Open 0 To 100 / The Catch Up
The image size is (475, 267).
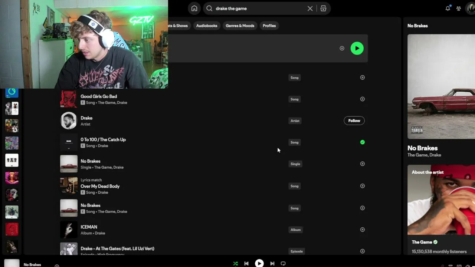tap(103, 139)
